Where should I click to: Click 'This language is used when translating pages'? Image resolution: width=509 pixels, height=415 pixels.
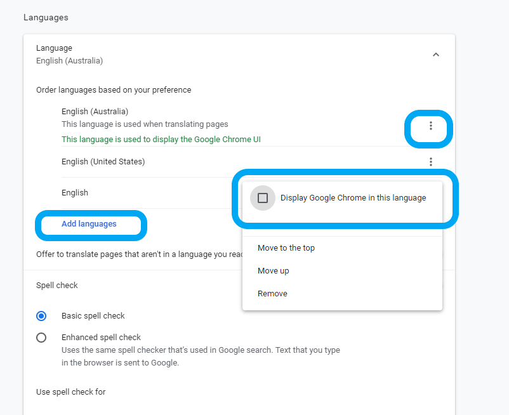click(x=145, y=124)
